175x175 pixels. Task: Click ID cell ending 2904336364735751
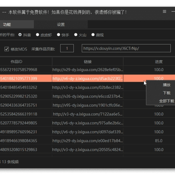pos(18,105)
